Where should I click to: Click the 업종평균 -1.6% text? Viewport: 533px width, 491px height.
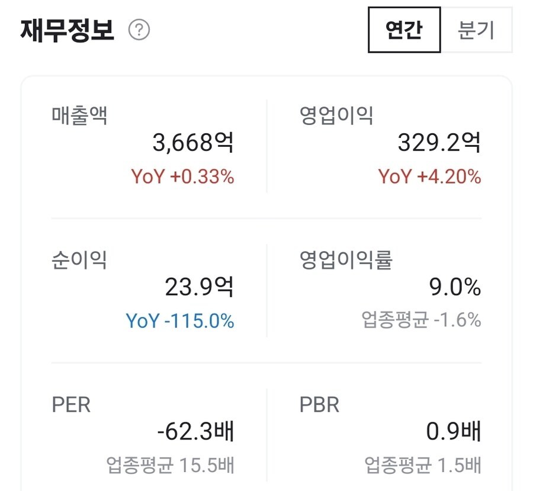tap(421, 320)
